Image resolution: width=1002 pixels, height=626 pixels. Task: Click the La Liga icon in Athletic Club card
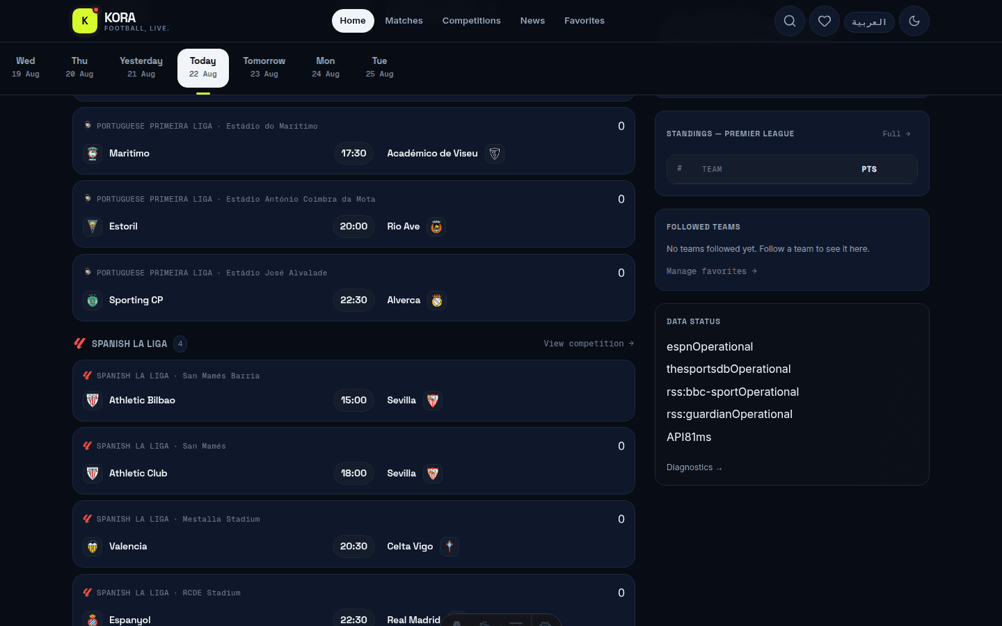pyautogui.click(x=88, y=446)
